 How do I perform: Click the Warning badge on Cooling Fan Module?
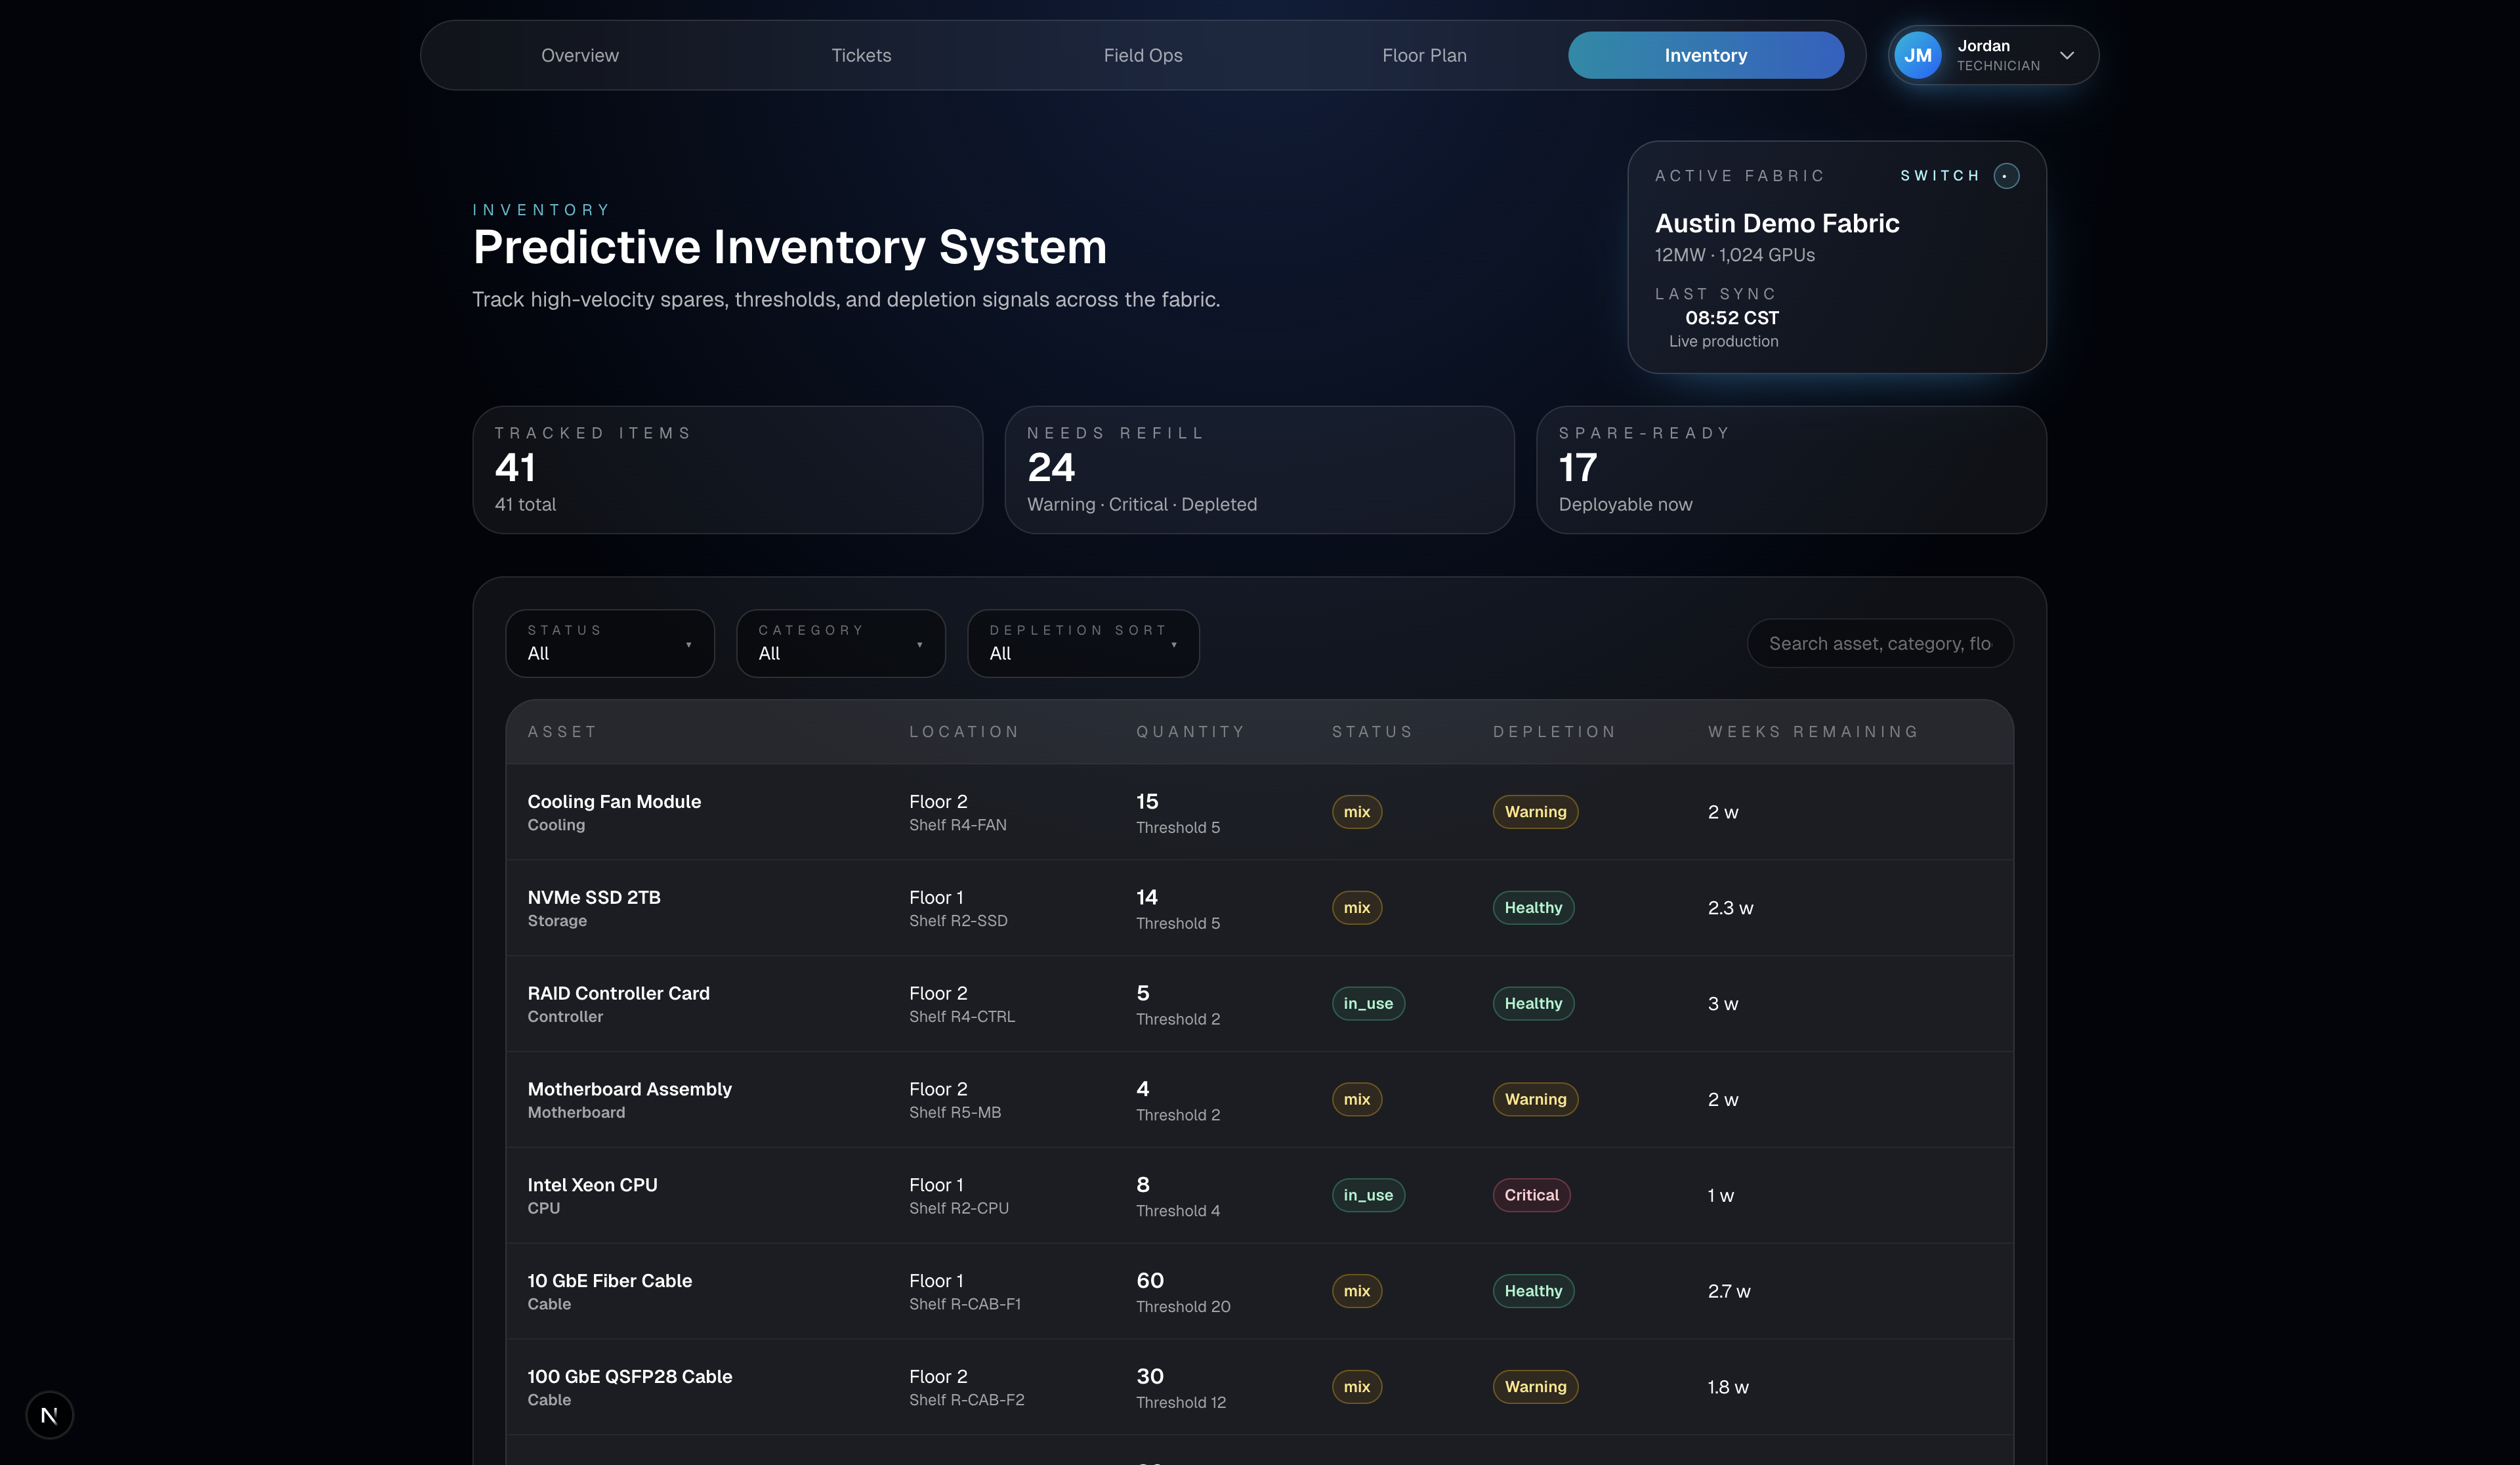click(x=1535, y=812)
